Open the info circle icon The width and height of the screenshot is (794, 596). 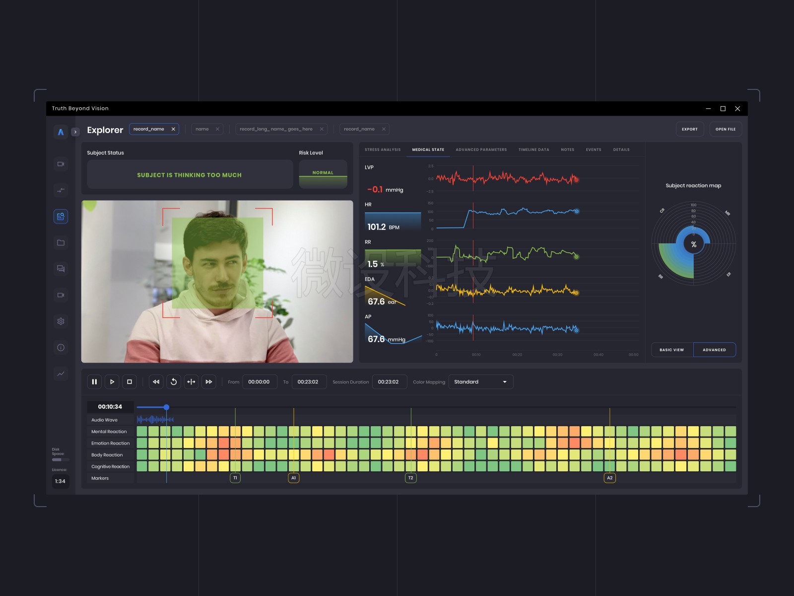click(x=61, y=348)
